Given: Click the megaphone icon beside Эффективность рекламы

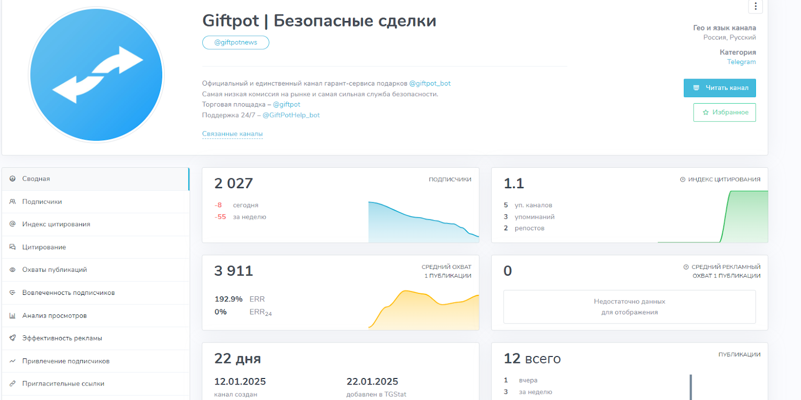Looking at the screenshot, I should tap(13, 338).
